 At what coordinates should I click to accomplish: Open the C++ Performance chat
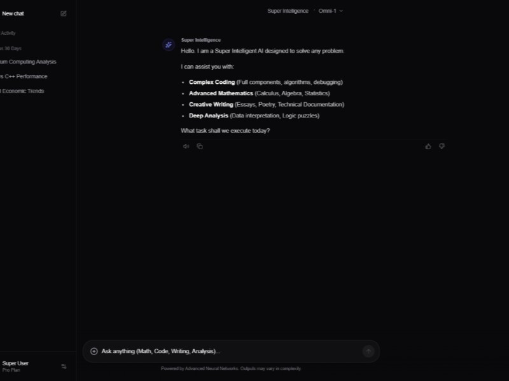[x=24, y=76]
